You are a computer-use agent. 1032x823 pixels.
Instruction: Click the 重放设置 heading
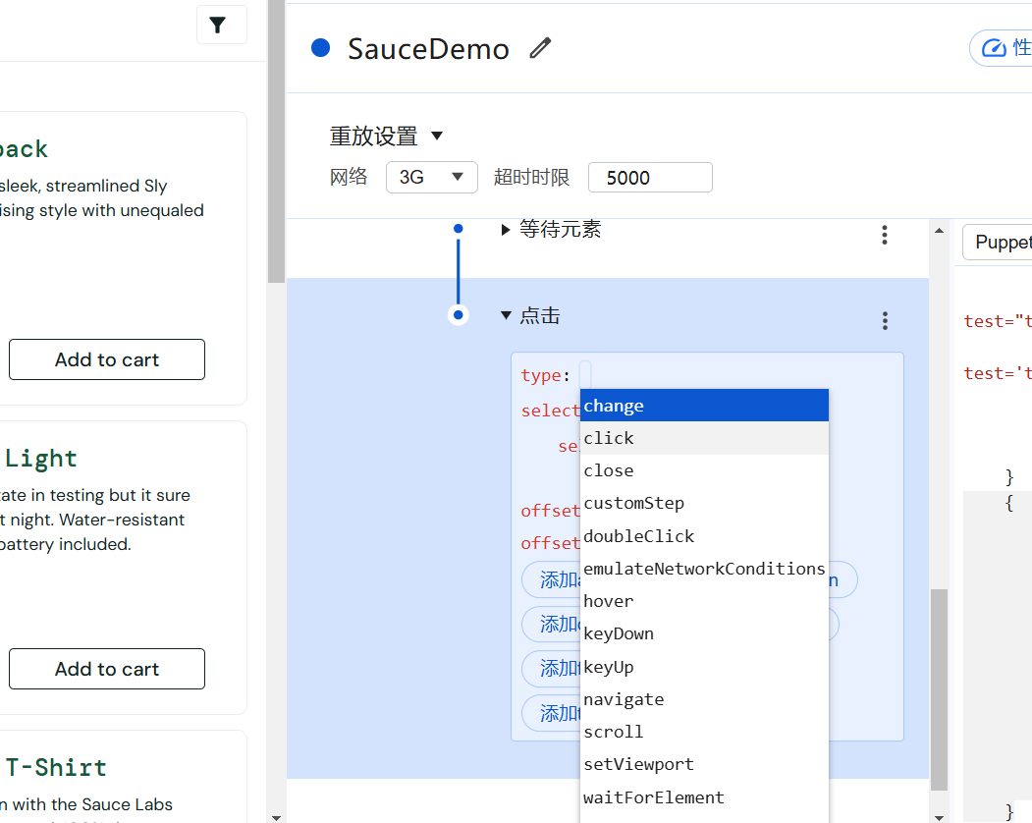pyautogui.click(x=374, y=137)
